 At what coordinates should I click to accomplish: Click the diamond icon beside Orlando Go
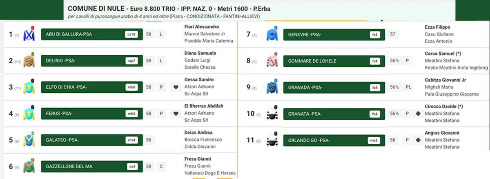point(418,140)
